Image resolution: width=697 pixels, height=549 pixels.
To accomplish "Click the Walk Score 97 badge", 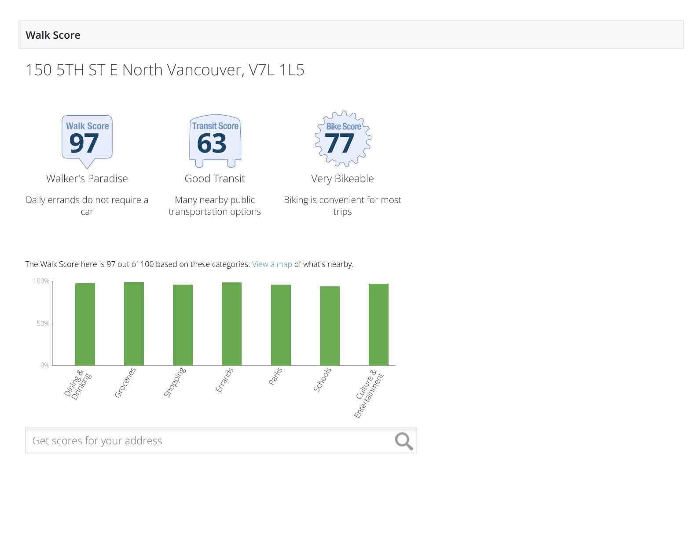I will (87, 140).
